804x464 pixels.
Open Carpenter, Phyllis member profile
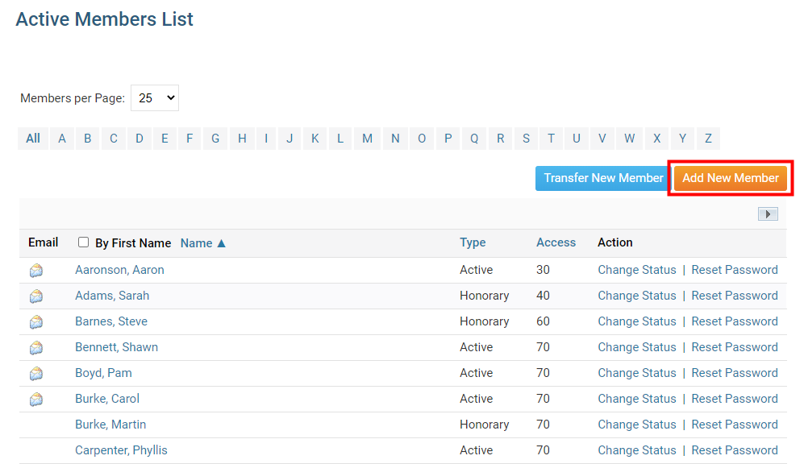[x=121, y=450]
